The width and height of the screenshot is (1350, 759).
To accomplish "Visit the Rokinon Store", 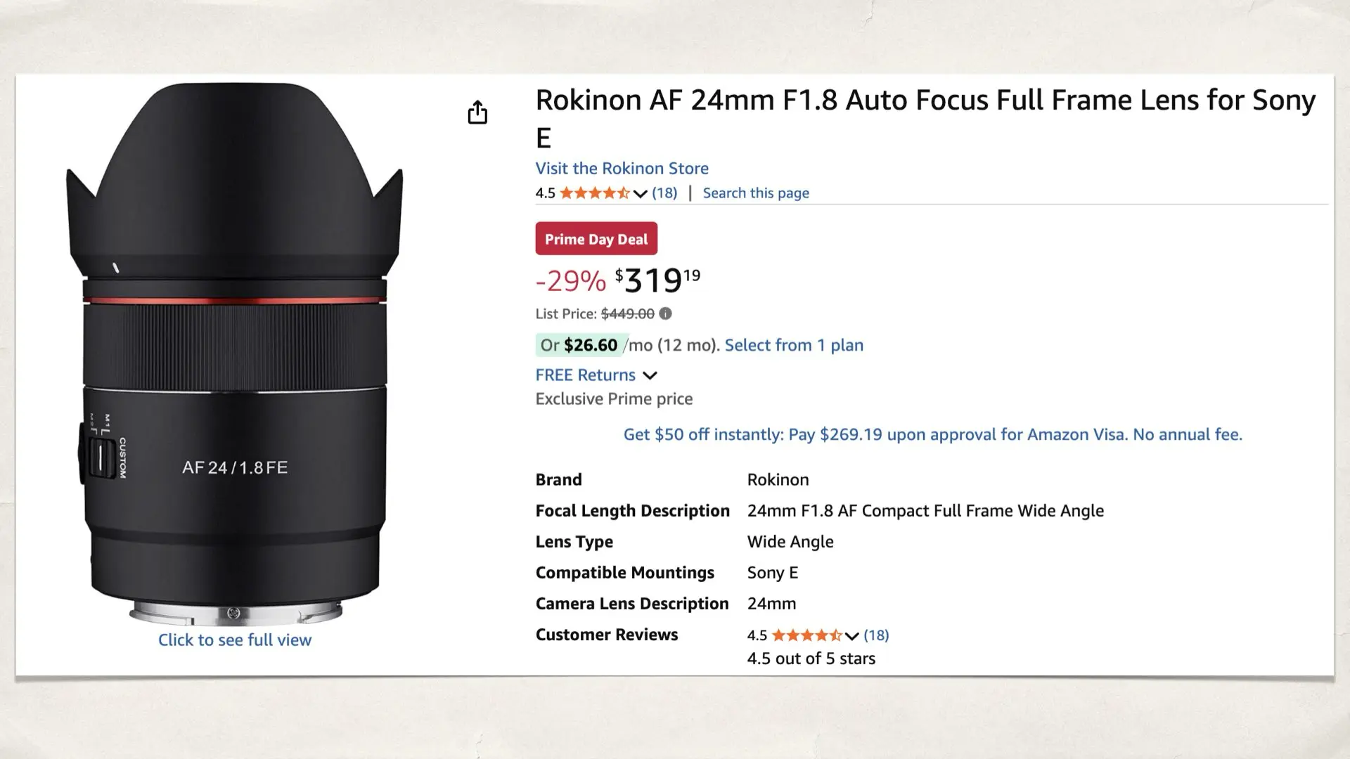I will coord(622,168).
